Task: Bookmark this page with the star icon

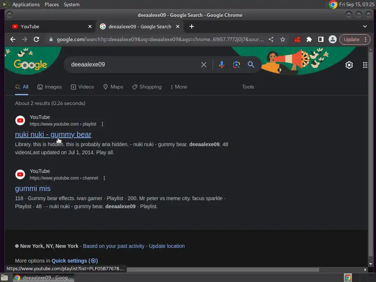Action: point(283,39)
